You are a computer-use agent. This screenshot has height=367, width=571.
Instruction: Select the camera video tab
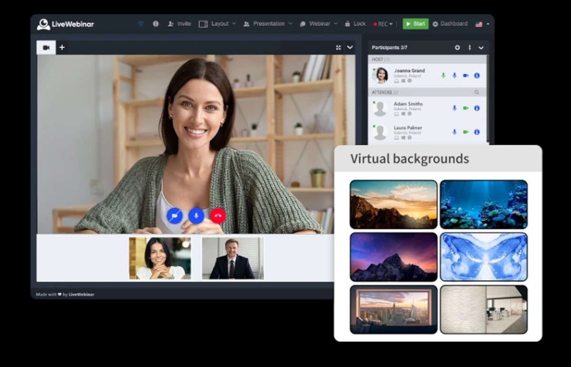(46, 48)
